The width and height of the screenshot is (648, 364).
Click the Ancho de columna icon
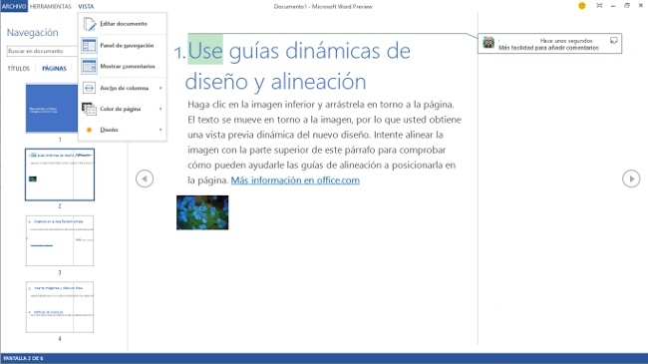point(89,88)
